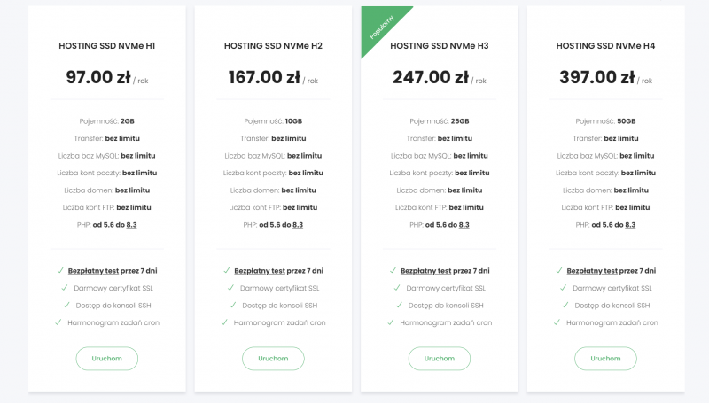Start the NVMe H3 plan with Uruchom
The height and width of the screenshot is (403, 709).
tap(439, 358)
